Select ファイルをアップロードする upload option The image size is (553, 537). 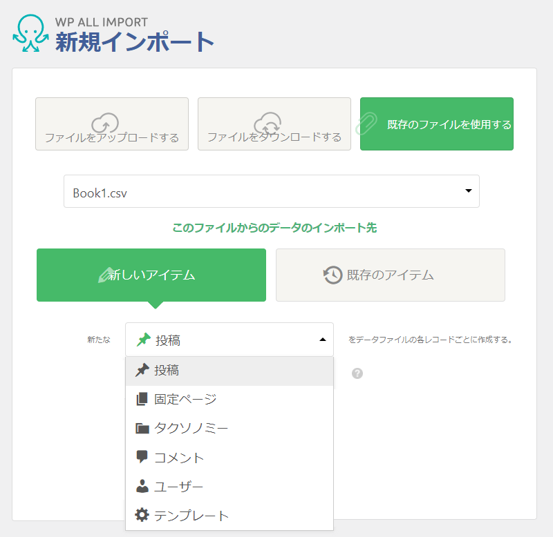[112, 124]
